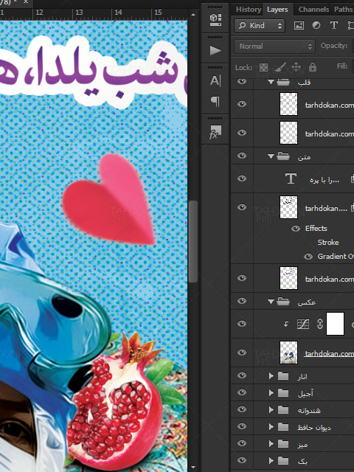354x472 pixels.
Task: Switch to the Channels tab
Action: 313,10
